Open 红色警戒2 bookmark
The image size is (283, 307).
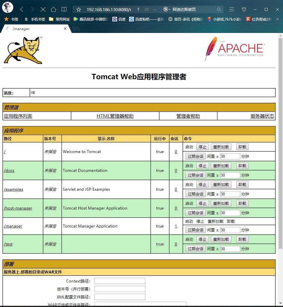(259, 19)
